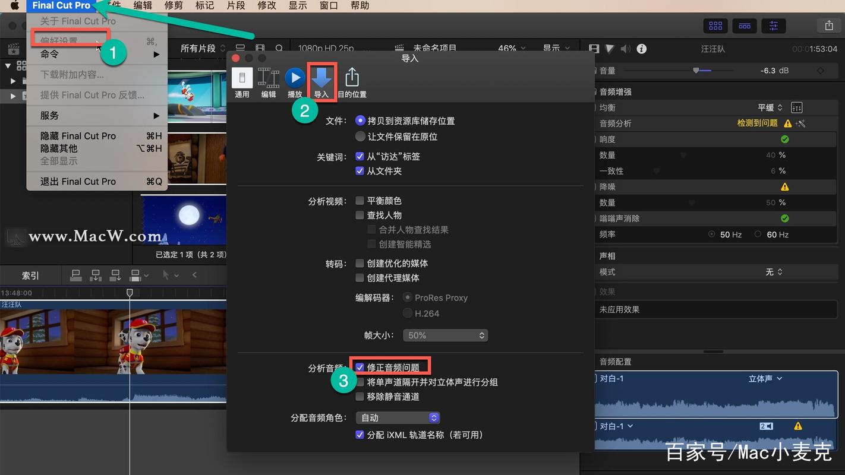Viewport: 845px width, 475px height.
Task: Open the 模式 无 pan mode dropdown
Action: pyautogui.click(x=774, y=272)
